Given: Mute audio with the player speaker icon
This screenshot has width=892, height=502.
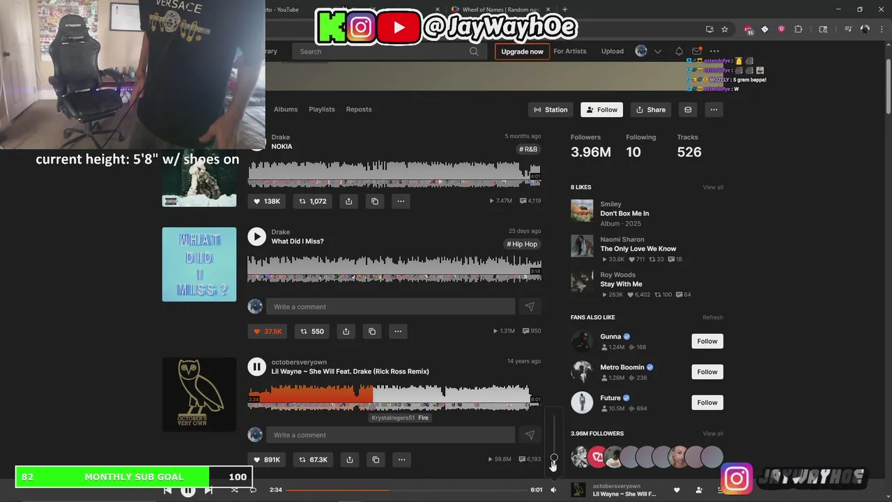Looking at the screenshot, I should pyautogui.click(x=553, y=490).
